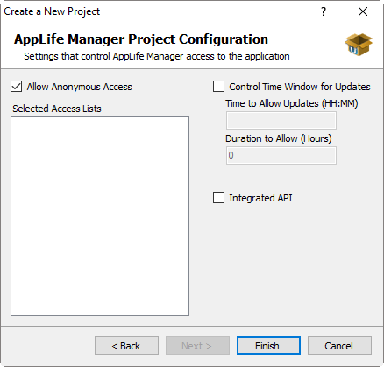Go to previous step with Back button
Screen dimensions: 384x367
126,346
